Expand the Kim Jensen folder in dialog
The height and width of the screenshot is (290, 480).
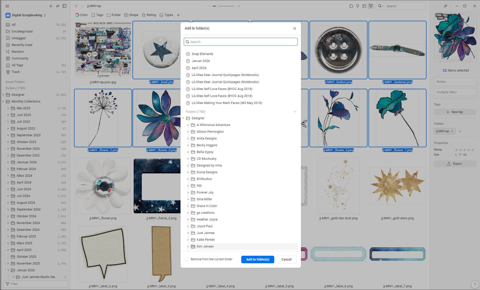point(188,246)
